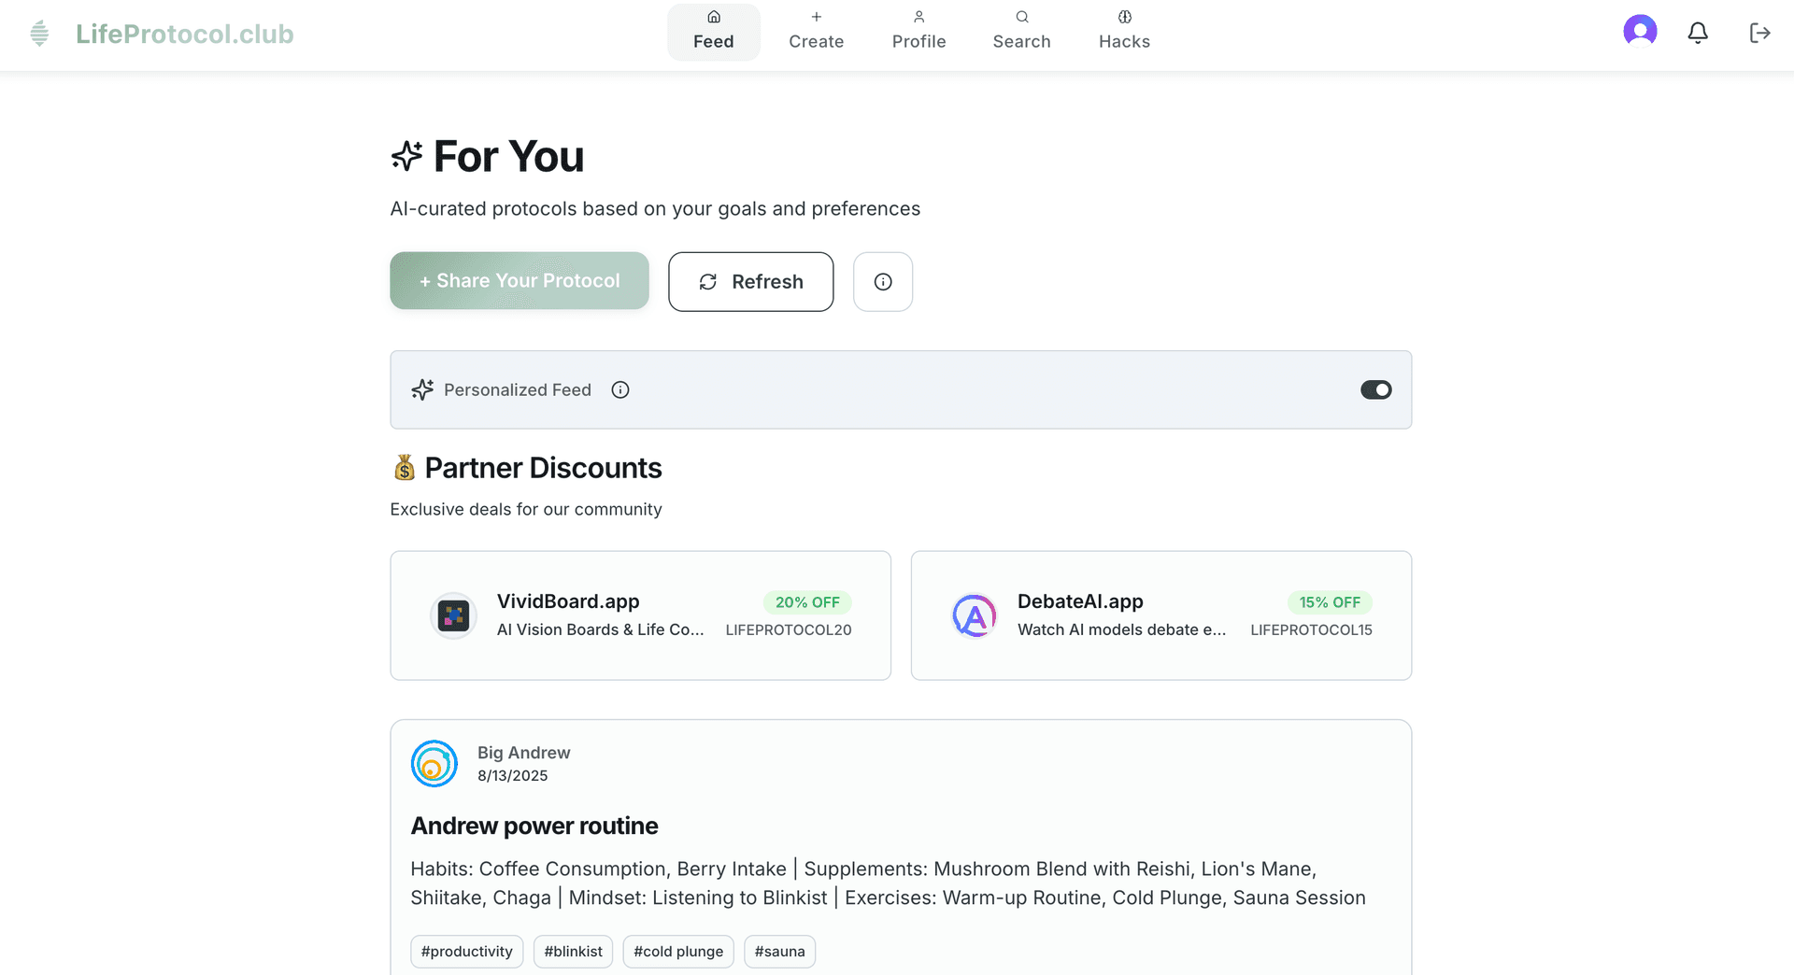
Task: Click the LIFEPROTOCOL20 discount code
Action: click(x=789, y=630)
